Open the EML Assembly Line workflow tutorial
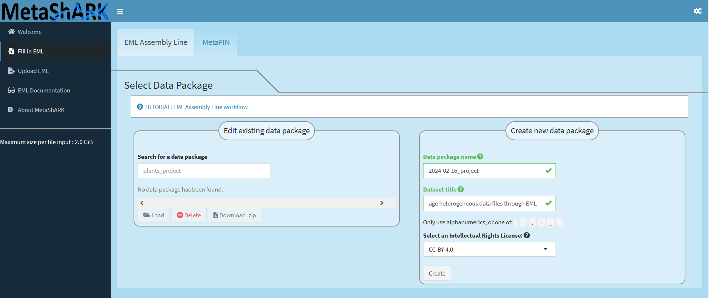Screen dimensions: 709x298 pos(196,107)
